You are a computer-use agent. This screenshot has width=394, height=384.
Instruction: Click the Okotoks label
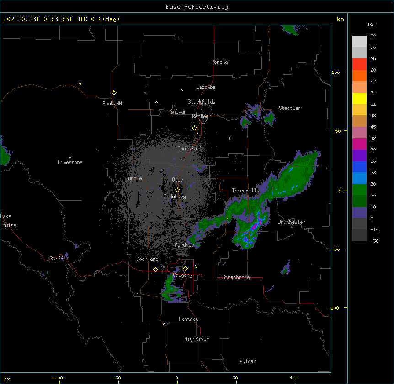pos(188,319)
